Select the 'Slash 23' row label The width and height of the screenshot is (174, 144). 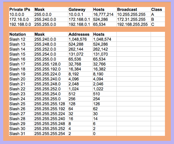pyautogui.click(x=21, y=94)
